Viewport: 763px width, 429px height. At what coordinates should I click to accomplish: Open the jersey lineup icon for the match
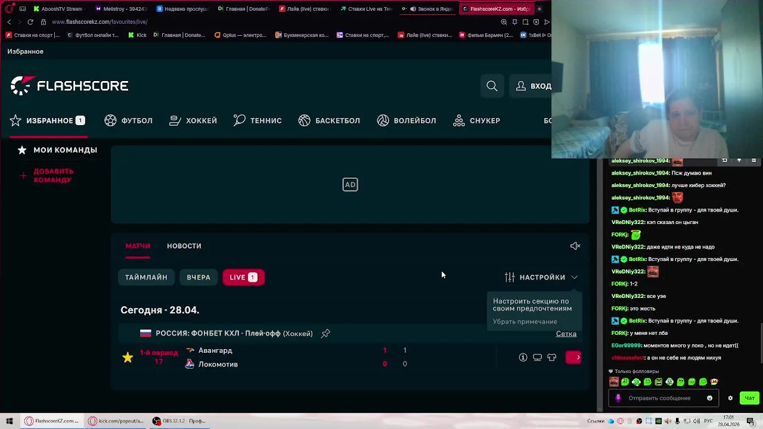(551, 357)
